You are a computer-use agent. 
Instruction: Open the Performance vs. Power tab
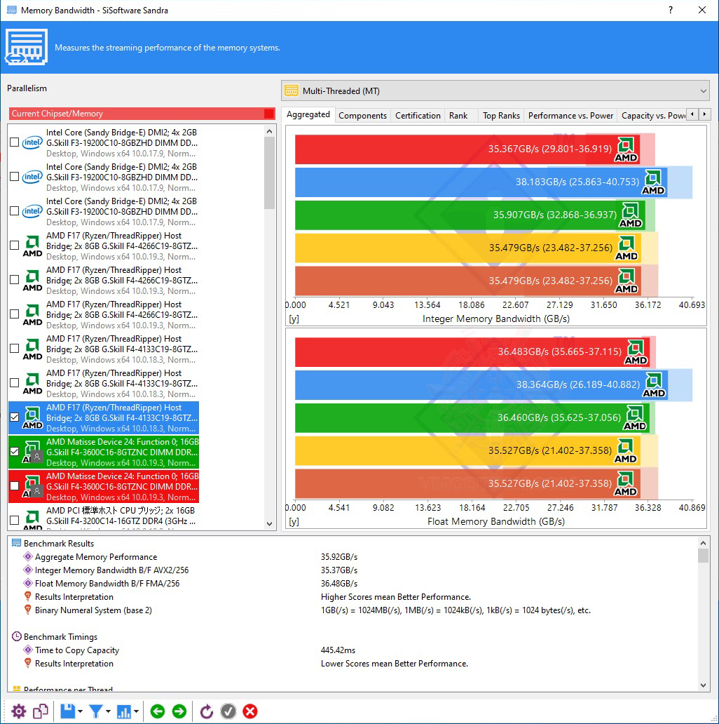coord(570,116)
